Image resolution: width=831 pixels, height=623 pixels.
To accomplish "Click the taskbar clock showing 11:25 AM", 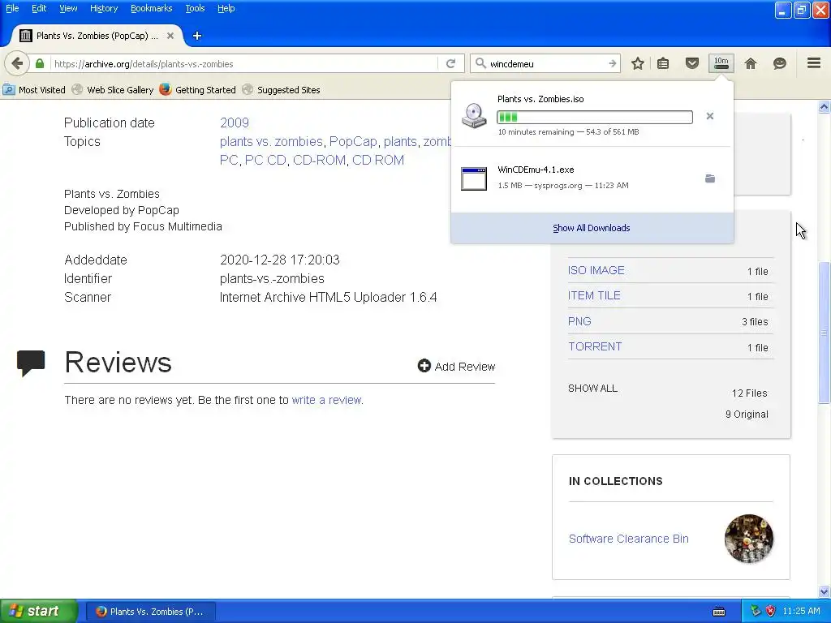I will coord(801,611).
